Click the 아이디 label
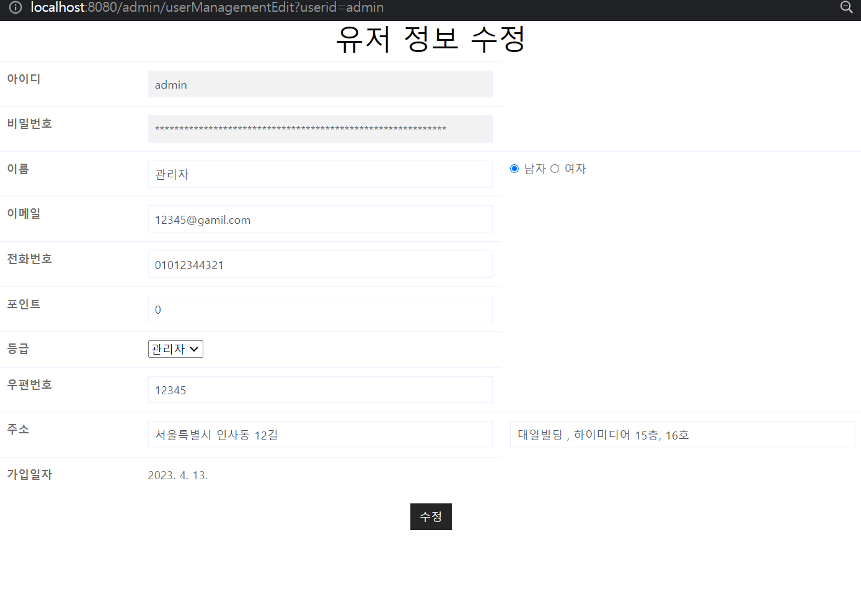The height and width of the screenshot is (597, 861). [x=24, y=79]
